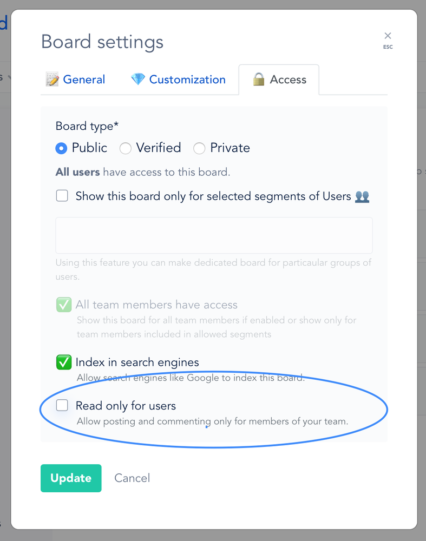Click the Cancel link

(132, 478)
